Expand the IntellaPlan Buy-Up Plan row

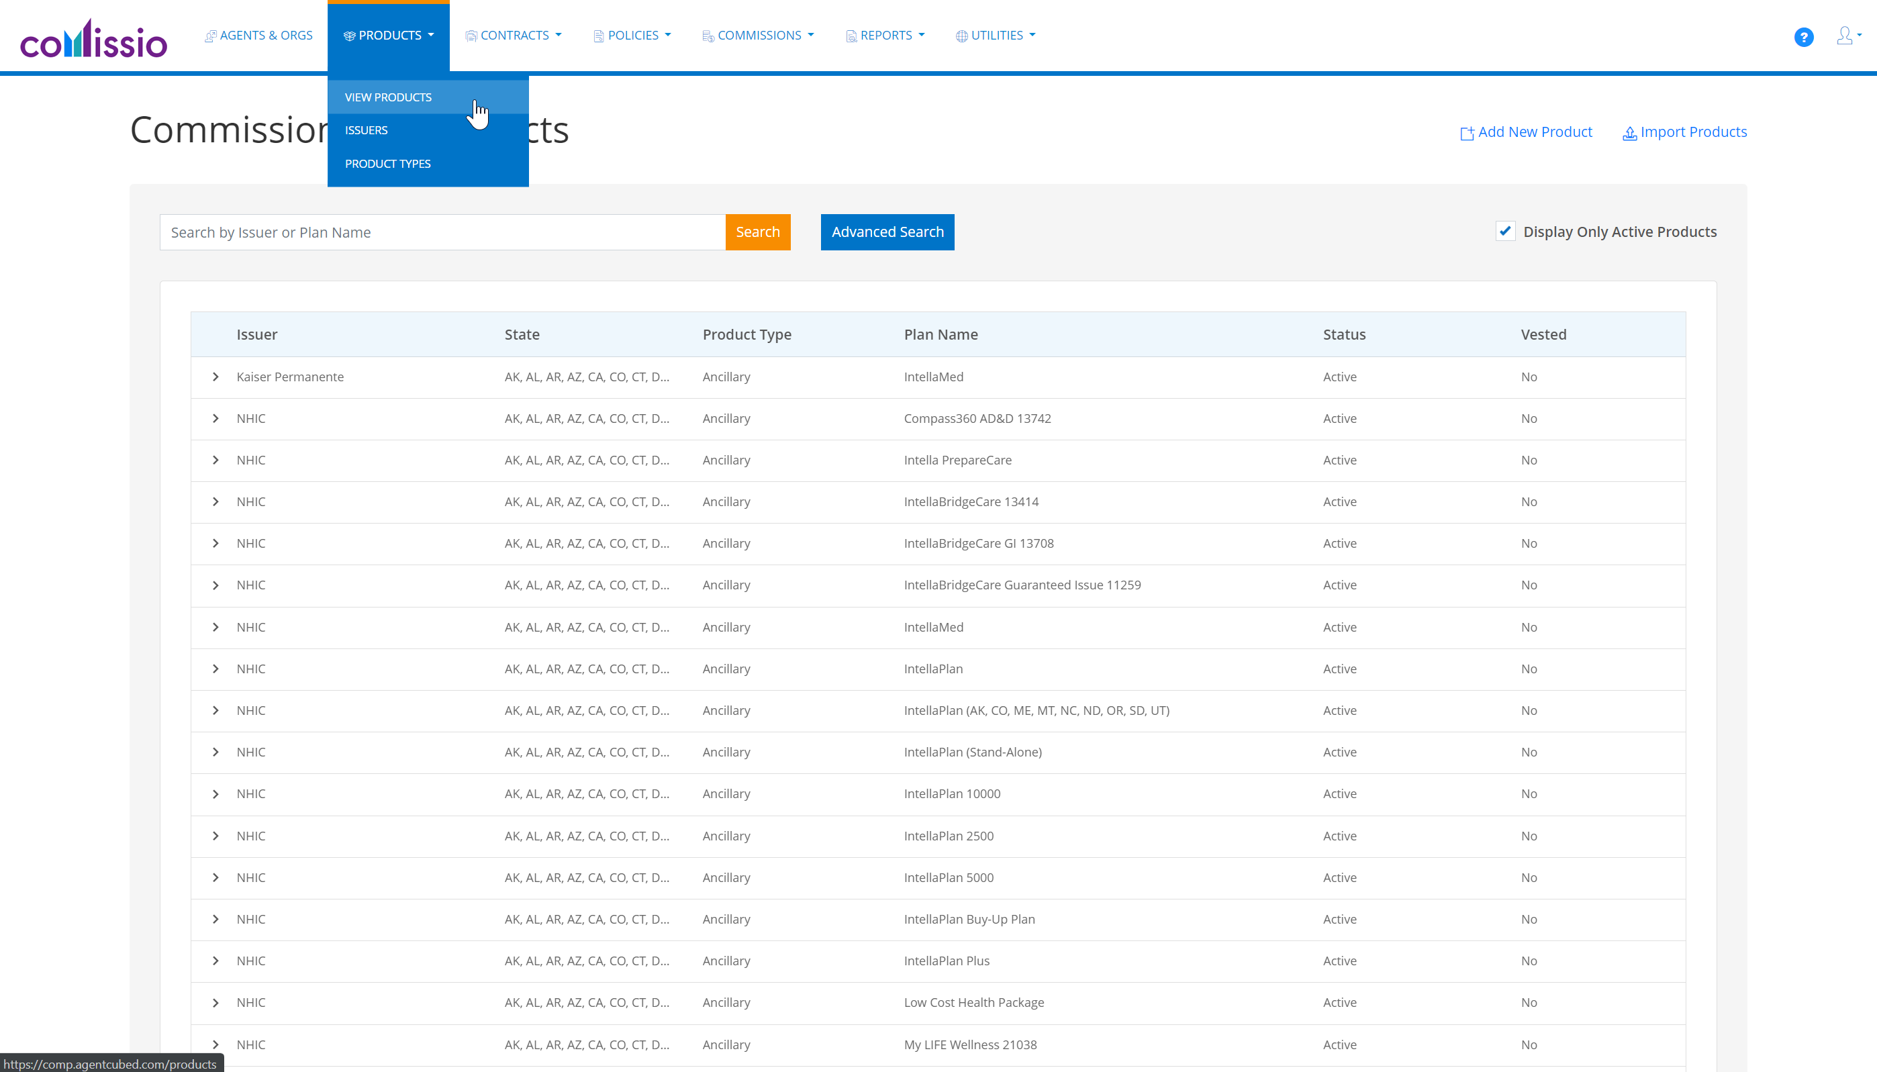(215, 919)
